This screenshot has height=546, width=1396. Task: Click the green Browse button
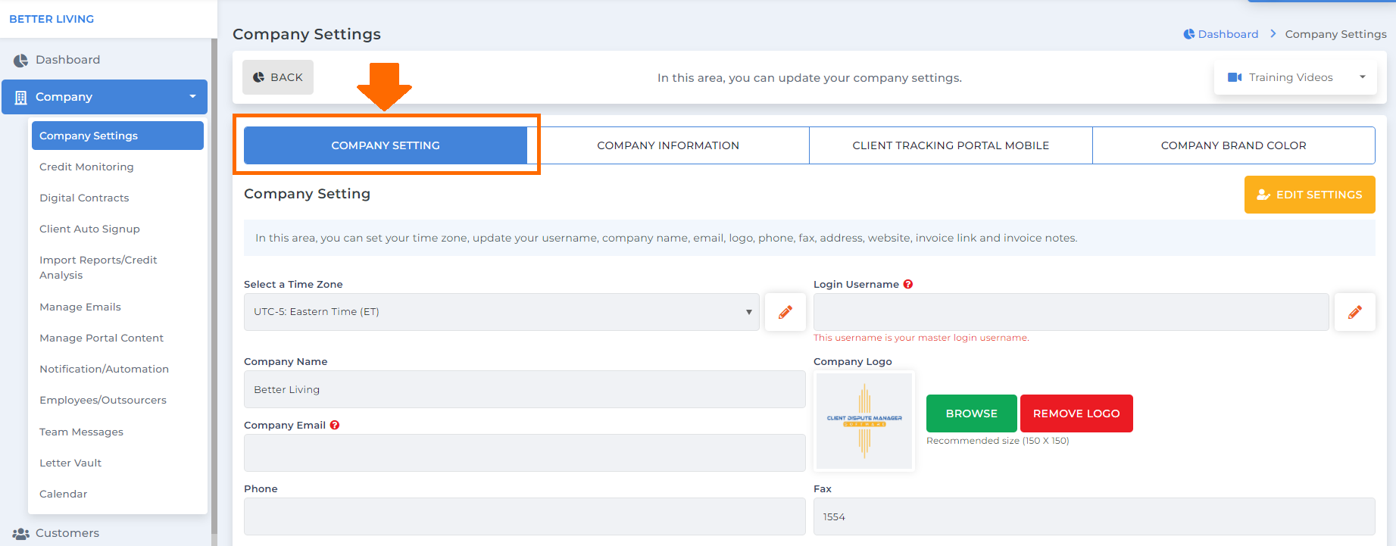click(972, 413)
